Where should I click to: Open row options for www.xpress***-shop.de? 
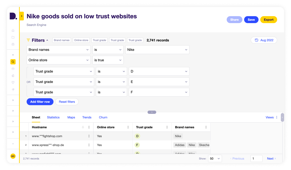[89, 145]
